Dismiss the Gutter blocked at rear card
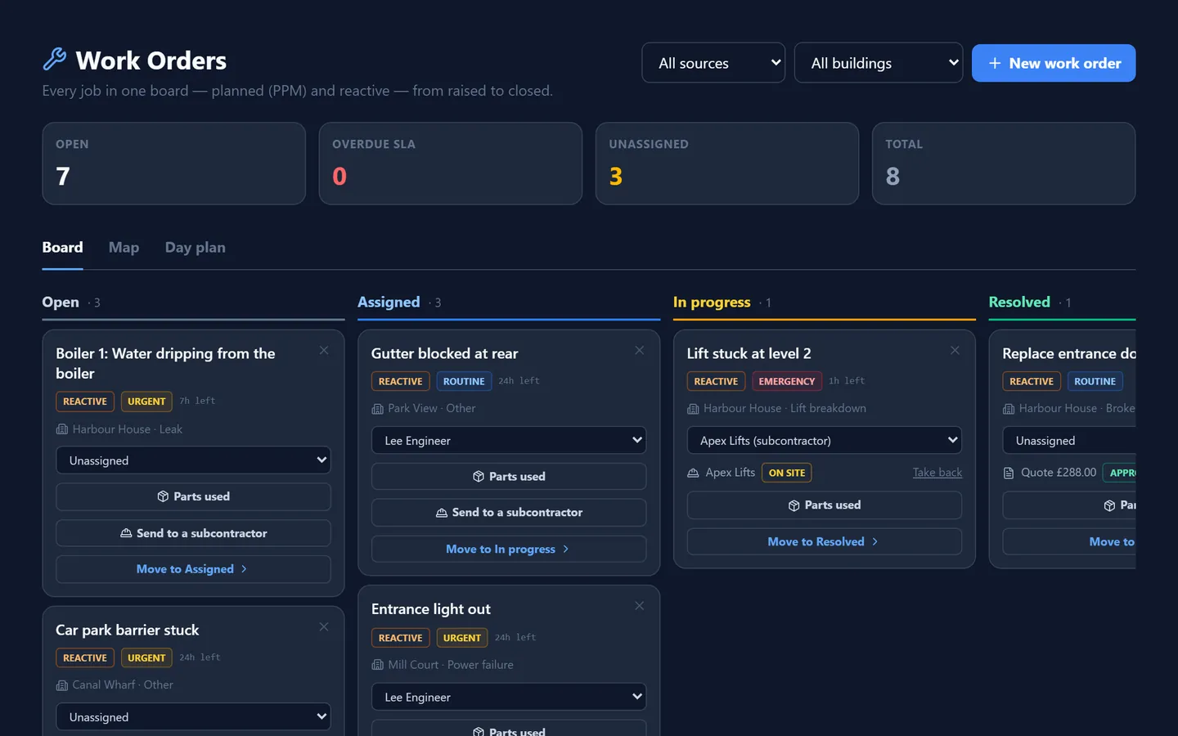 click(x=640, y=351)
